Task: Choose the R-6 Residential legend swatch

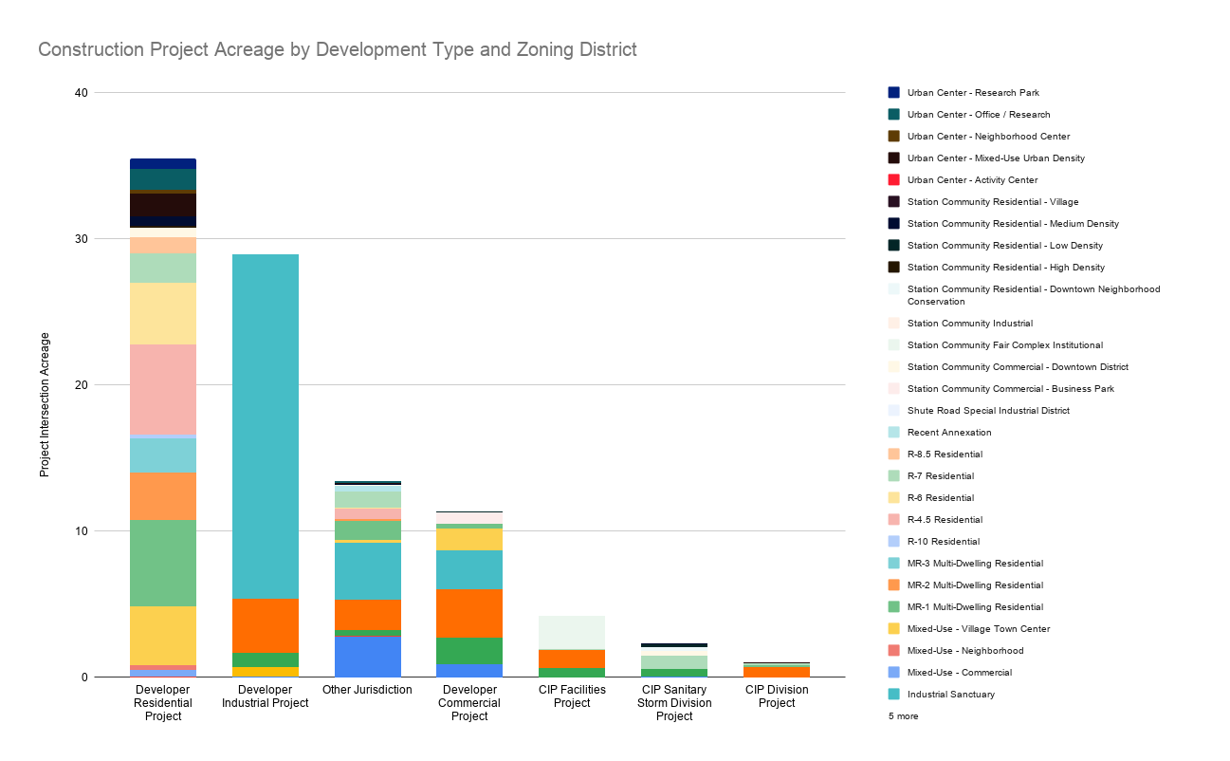Action: pos(894,498)
